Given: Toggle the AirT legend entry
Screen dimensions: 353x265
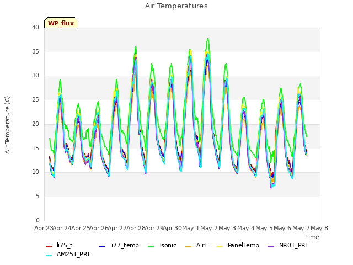Looking at the screenshot, I should [x=196, y=245].
